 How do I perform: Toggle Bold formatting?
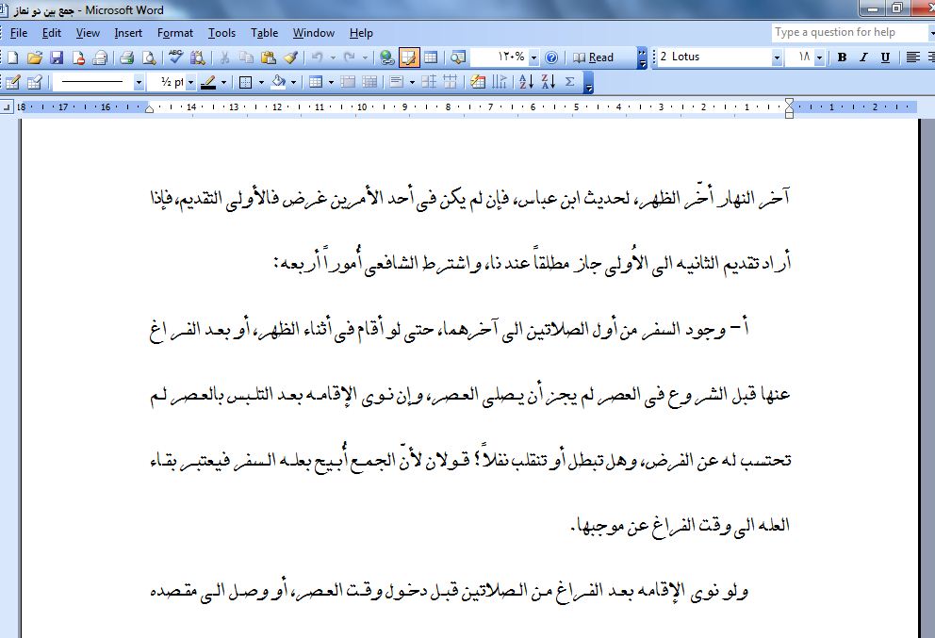pyautogui.click(x=842, y=57)
